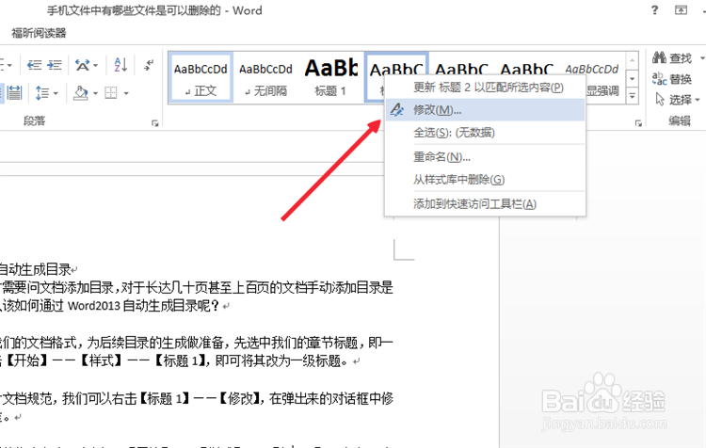Choose 添加到快速访问工具栏(A) menu entry

[x=486, y=204]
